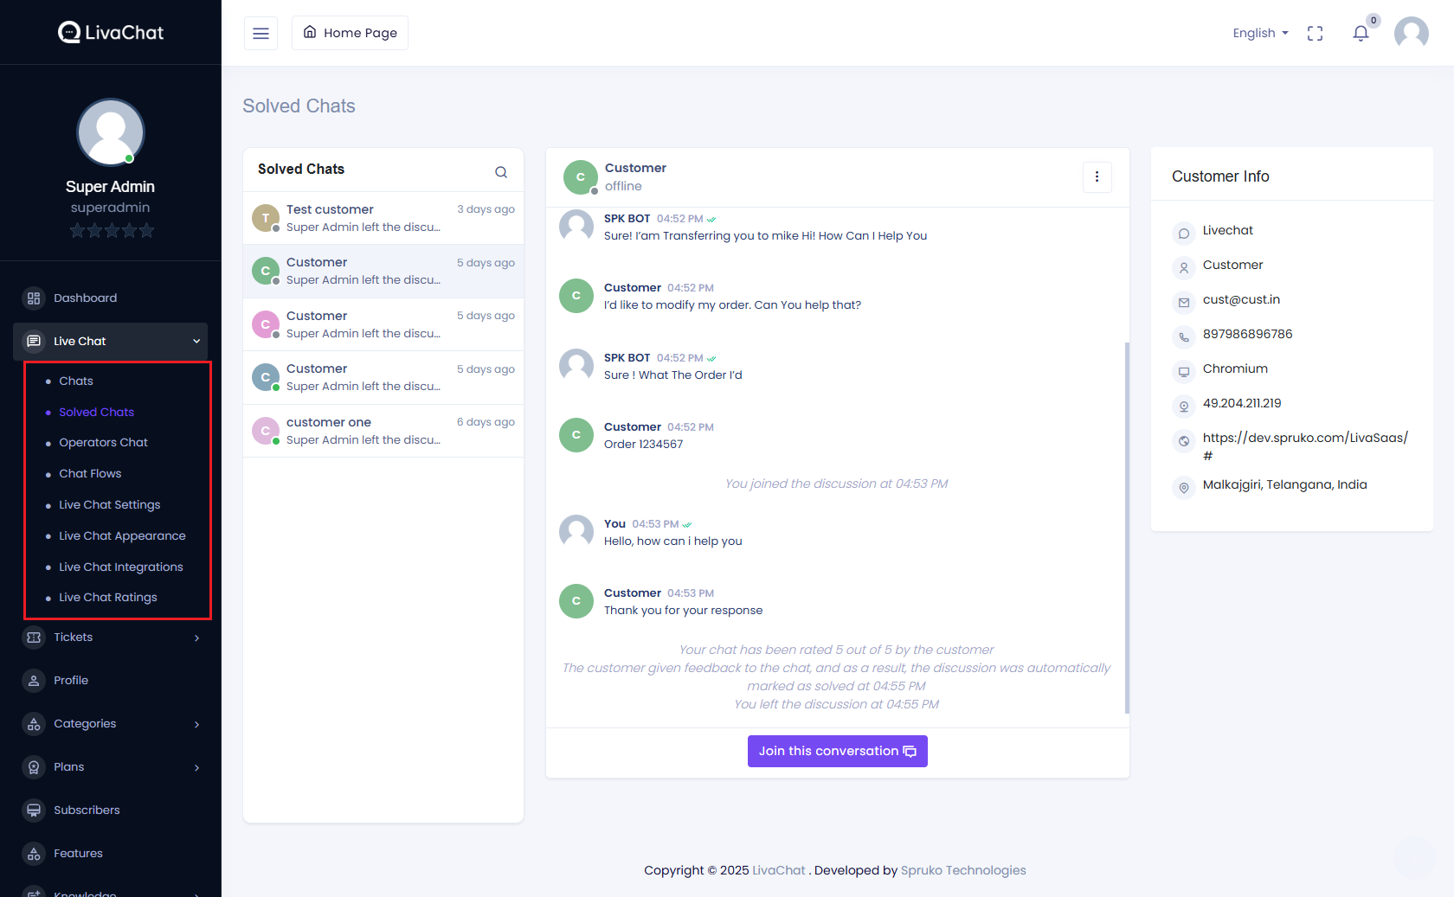Select Live Chat Ratings menu item
The width and height of the screenshot is (1454, 897).
coord(107,598)
